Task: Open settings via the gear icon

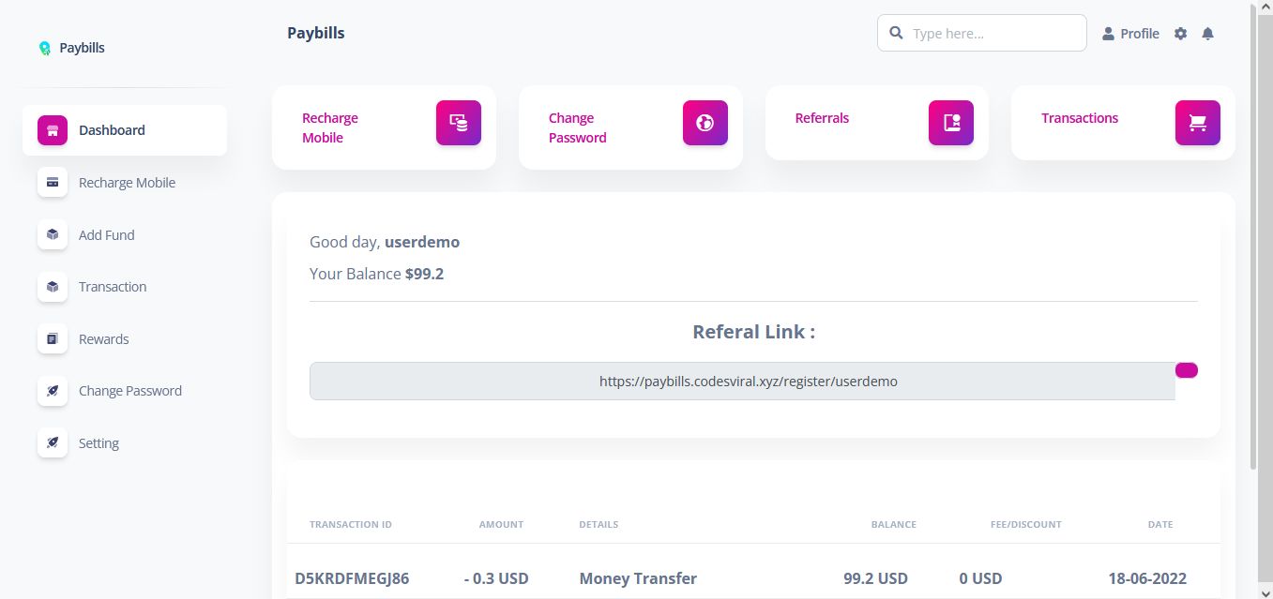Action: point(1180,34)
